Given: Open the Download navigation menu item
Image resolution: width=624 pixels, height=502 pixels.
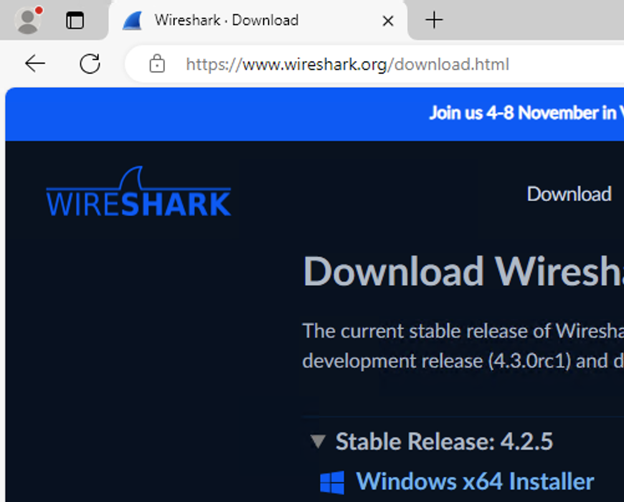Looking at the screenshot, I should pos(569,194).
